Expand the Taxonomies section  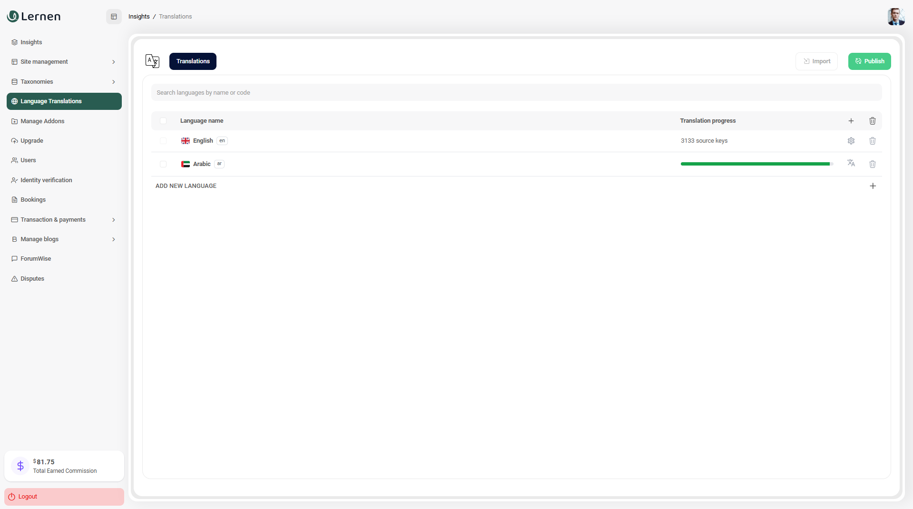point(64,81)
